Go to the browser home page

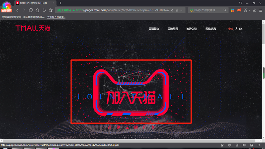37,10
